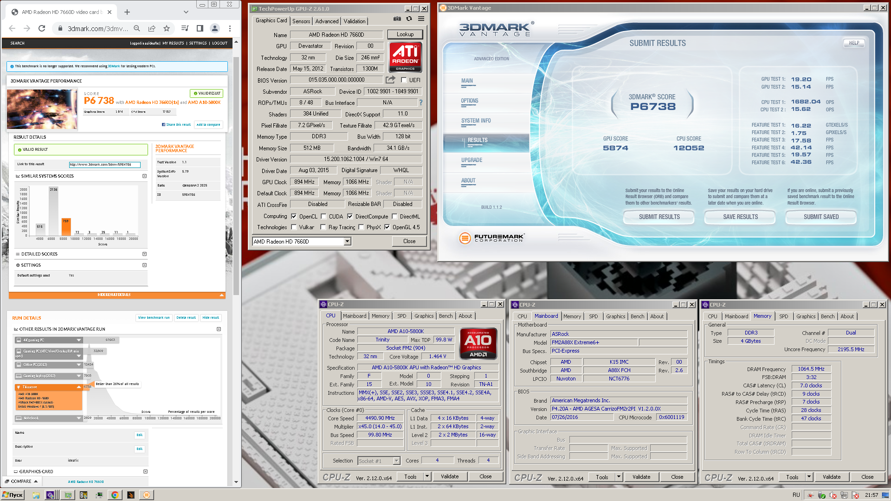Open Chrome share icon
891x501 pixels.
coord(152,28)
